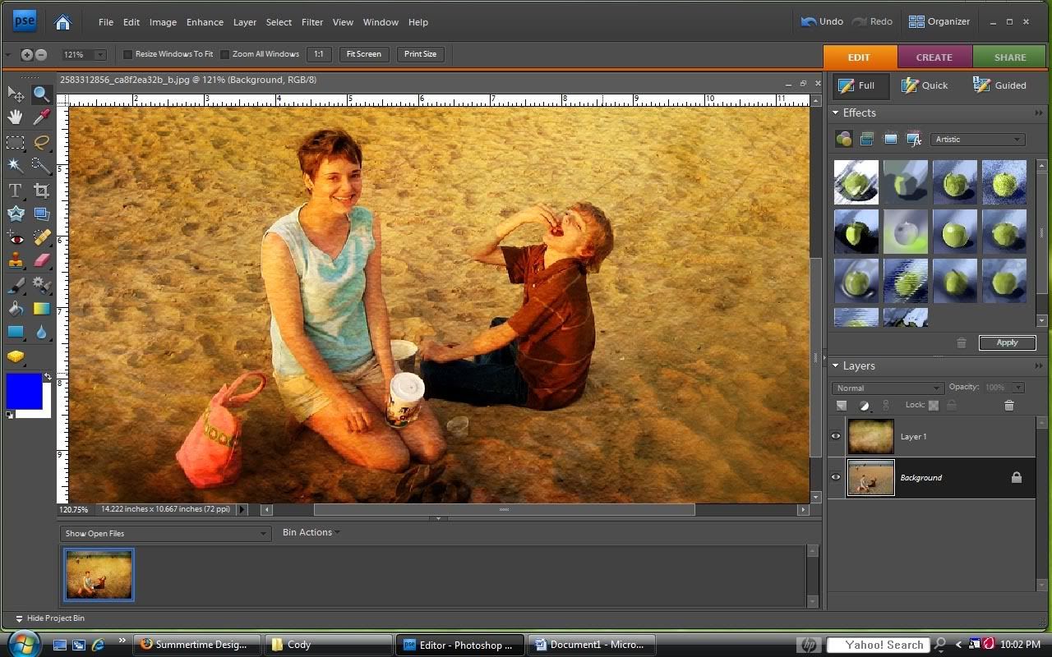The width and height of the screenshot is (1052, 657).
Task: Open the Normal blend mode dropdown
Action: (x=888, y=388)
